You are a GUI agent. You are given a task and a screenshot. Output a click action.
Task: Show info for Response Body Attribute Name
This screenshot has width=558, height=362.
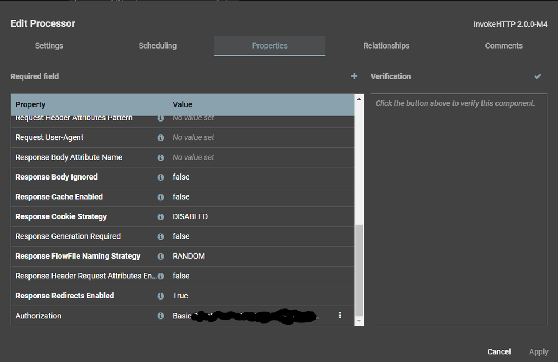pos(160,157)
